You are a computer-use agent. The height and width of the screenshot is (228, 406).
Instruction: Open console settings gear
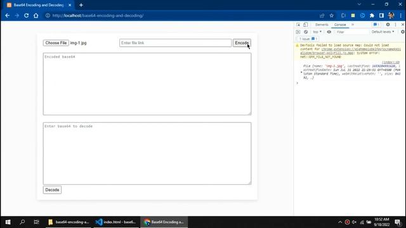point(403,32)
